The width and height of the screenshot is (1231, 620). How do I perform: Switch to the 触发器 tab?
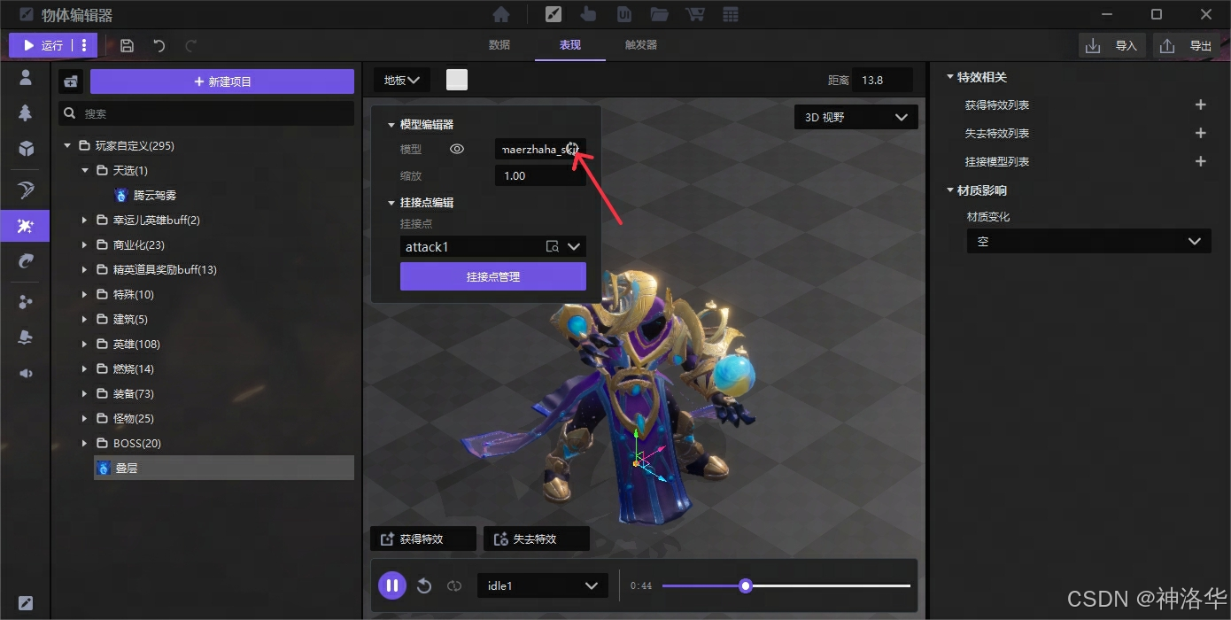click(x=641, y=45)
